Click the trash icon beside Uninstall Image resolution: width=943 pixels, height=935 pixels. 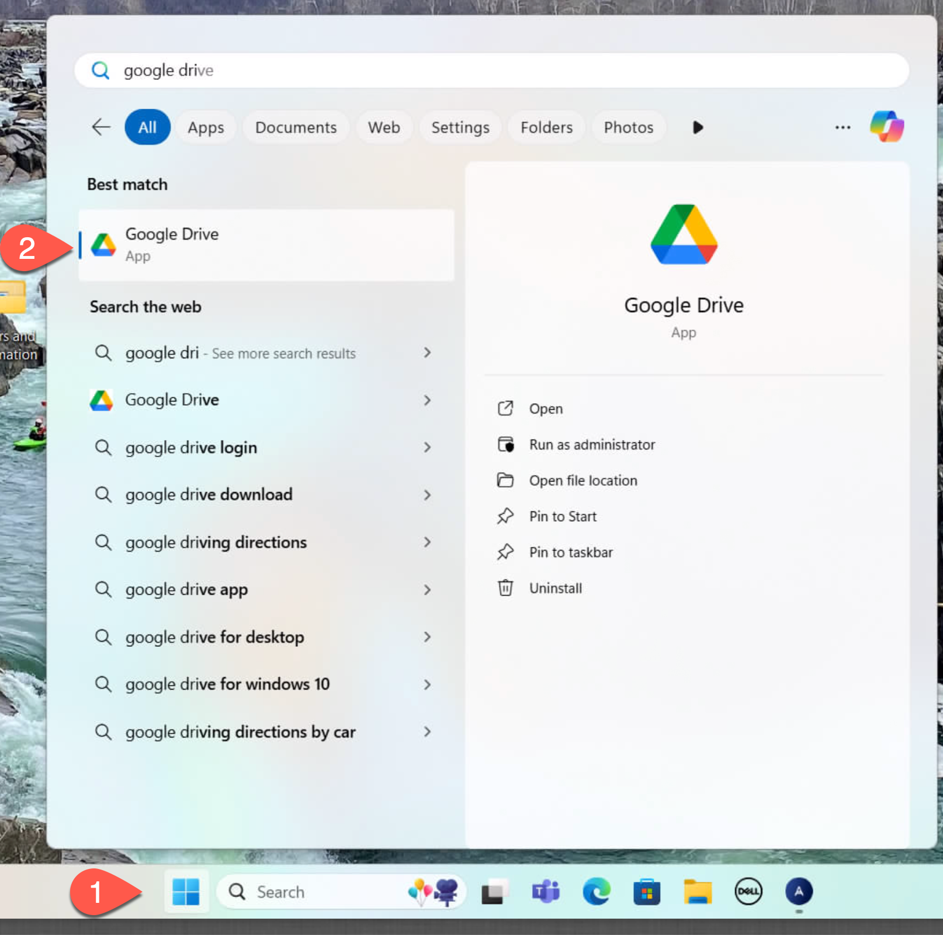coord(505,588)
